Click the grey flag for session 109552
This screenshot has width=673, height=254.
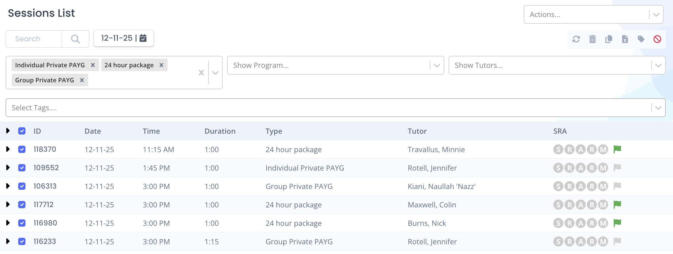click(617, 168)
